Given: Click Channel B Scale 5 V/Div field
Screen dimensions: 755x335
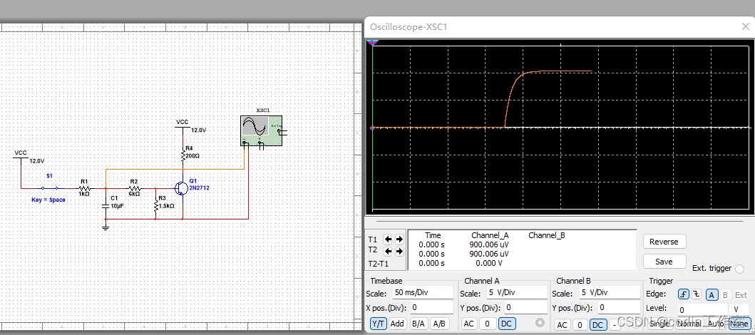Looking at the screenshot, I should click(x=608, y=292).
